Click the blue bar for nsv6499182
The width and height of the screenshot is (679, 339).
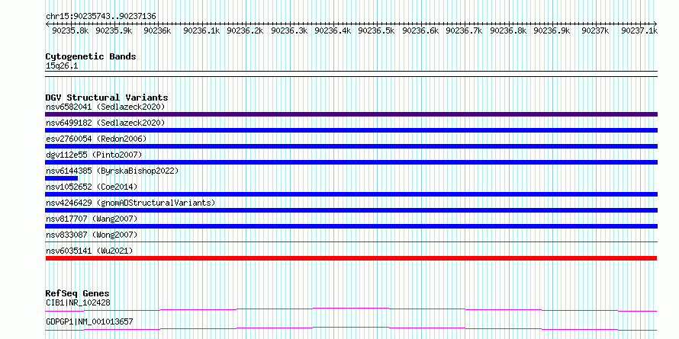[351, 130]
